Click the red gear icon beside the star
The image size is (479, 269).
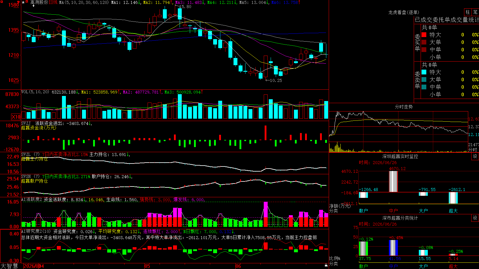(x=27, y=2)
